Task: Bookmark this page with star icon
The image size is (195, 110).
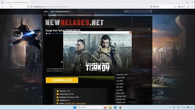Action: (158, 7)
